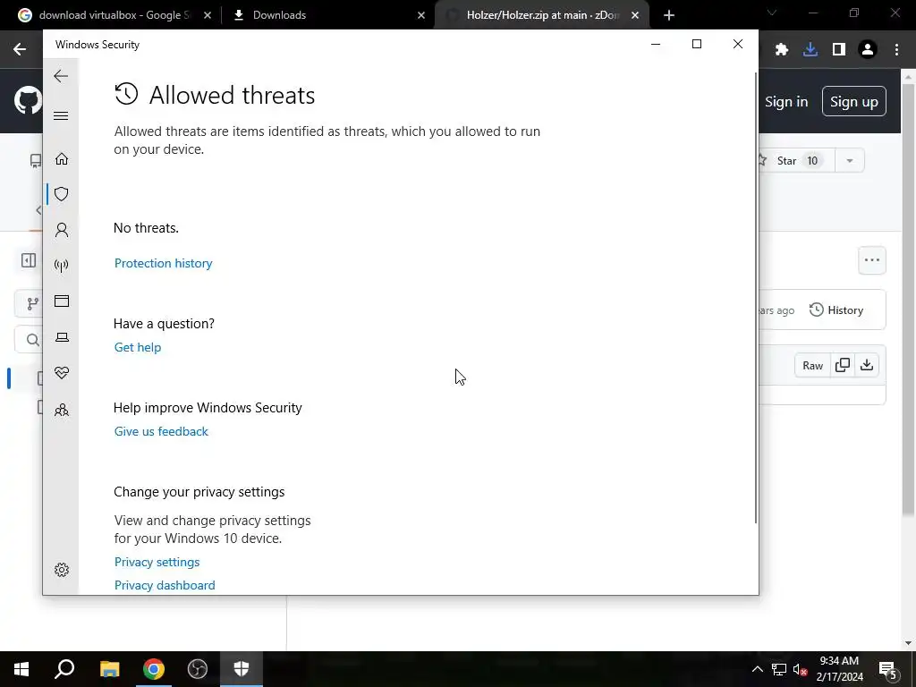Go back in Windows Security

[x=61, y=76]
